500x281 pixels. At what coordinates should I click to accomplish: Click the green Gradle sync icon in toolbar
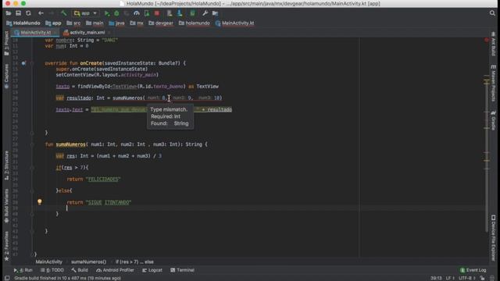[192, 13]
